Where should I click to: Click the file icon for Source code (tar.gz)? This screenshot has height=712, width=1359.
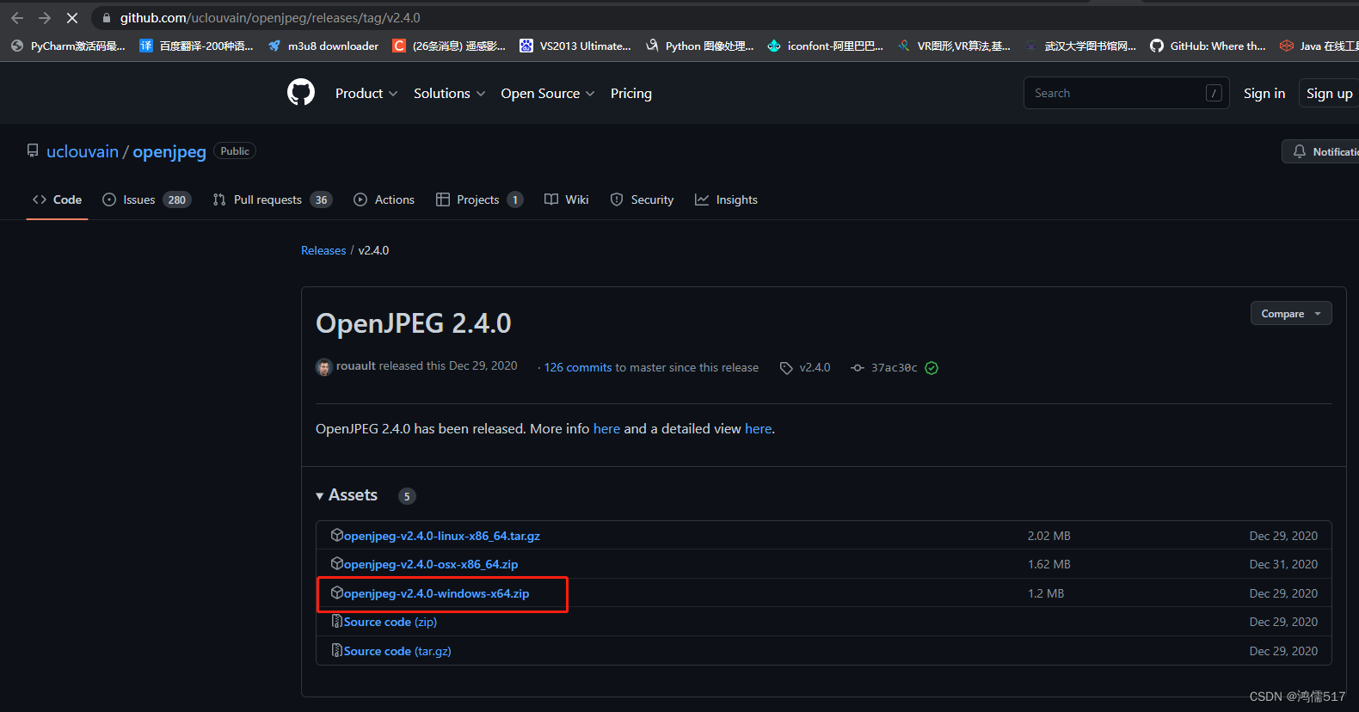(x=337, y=650)
